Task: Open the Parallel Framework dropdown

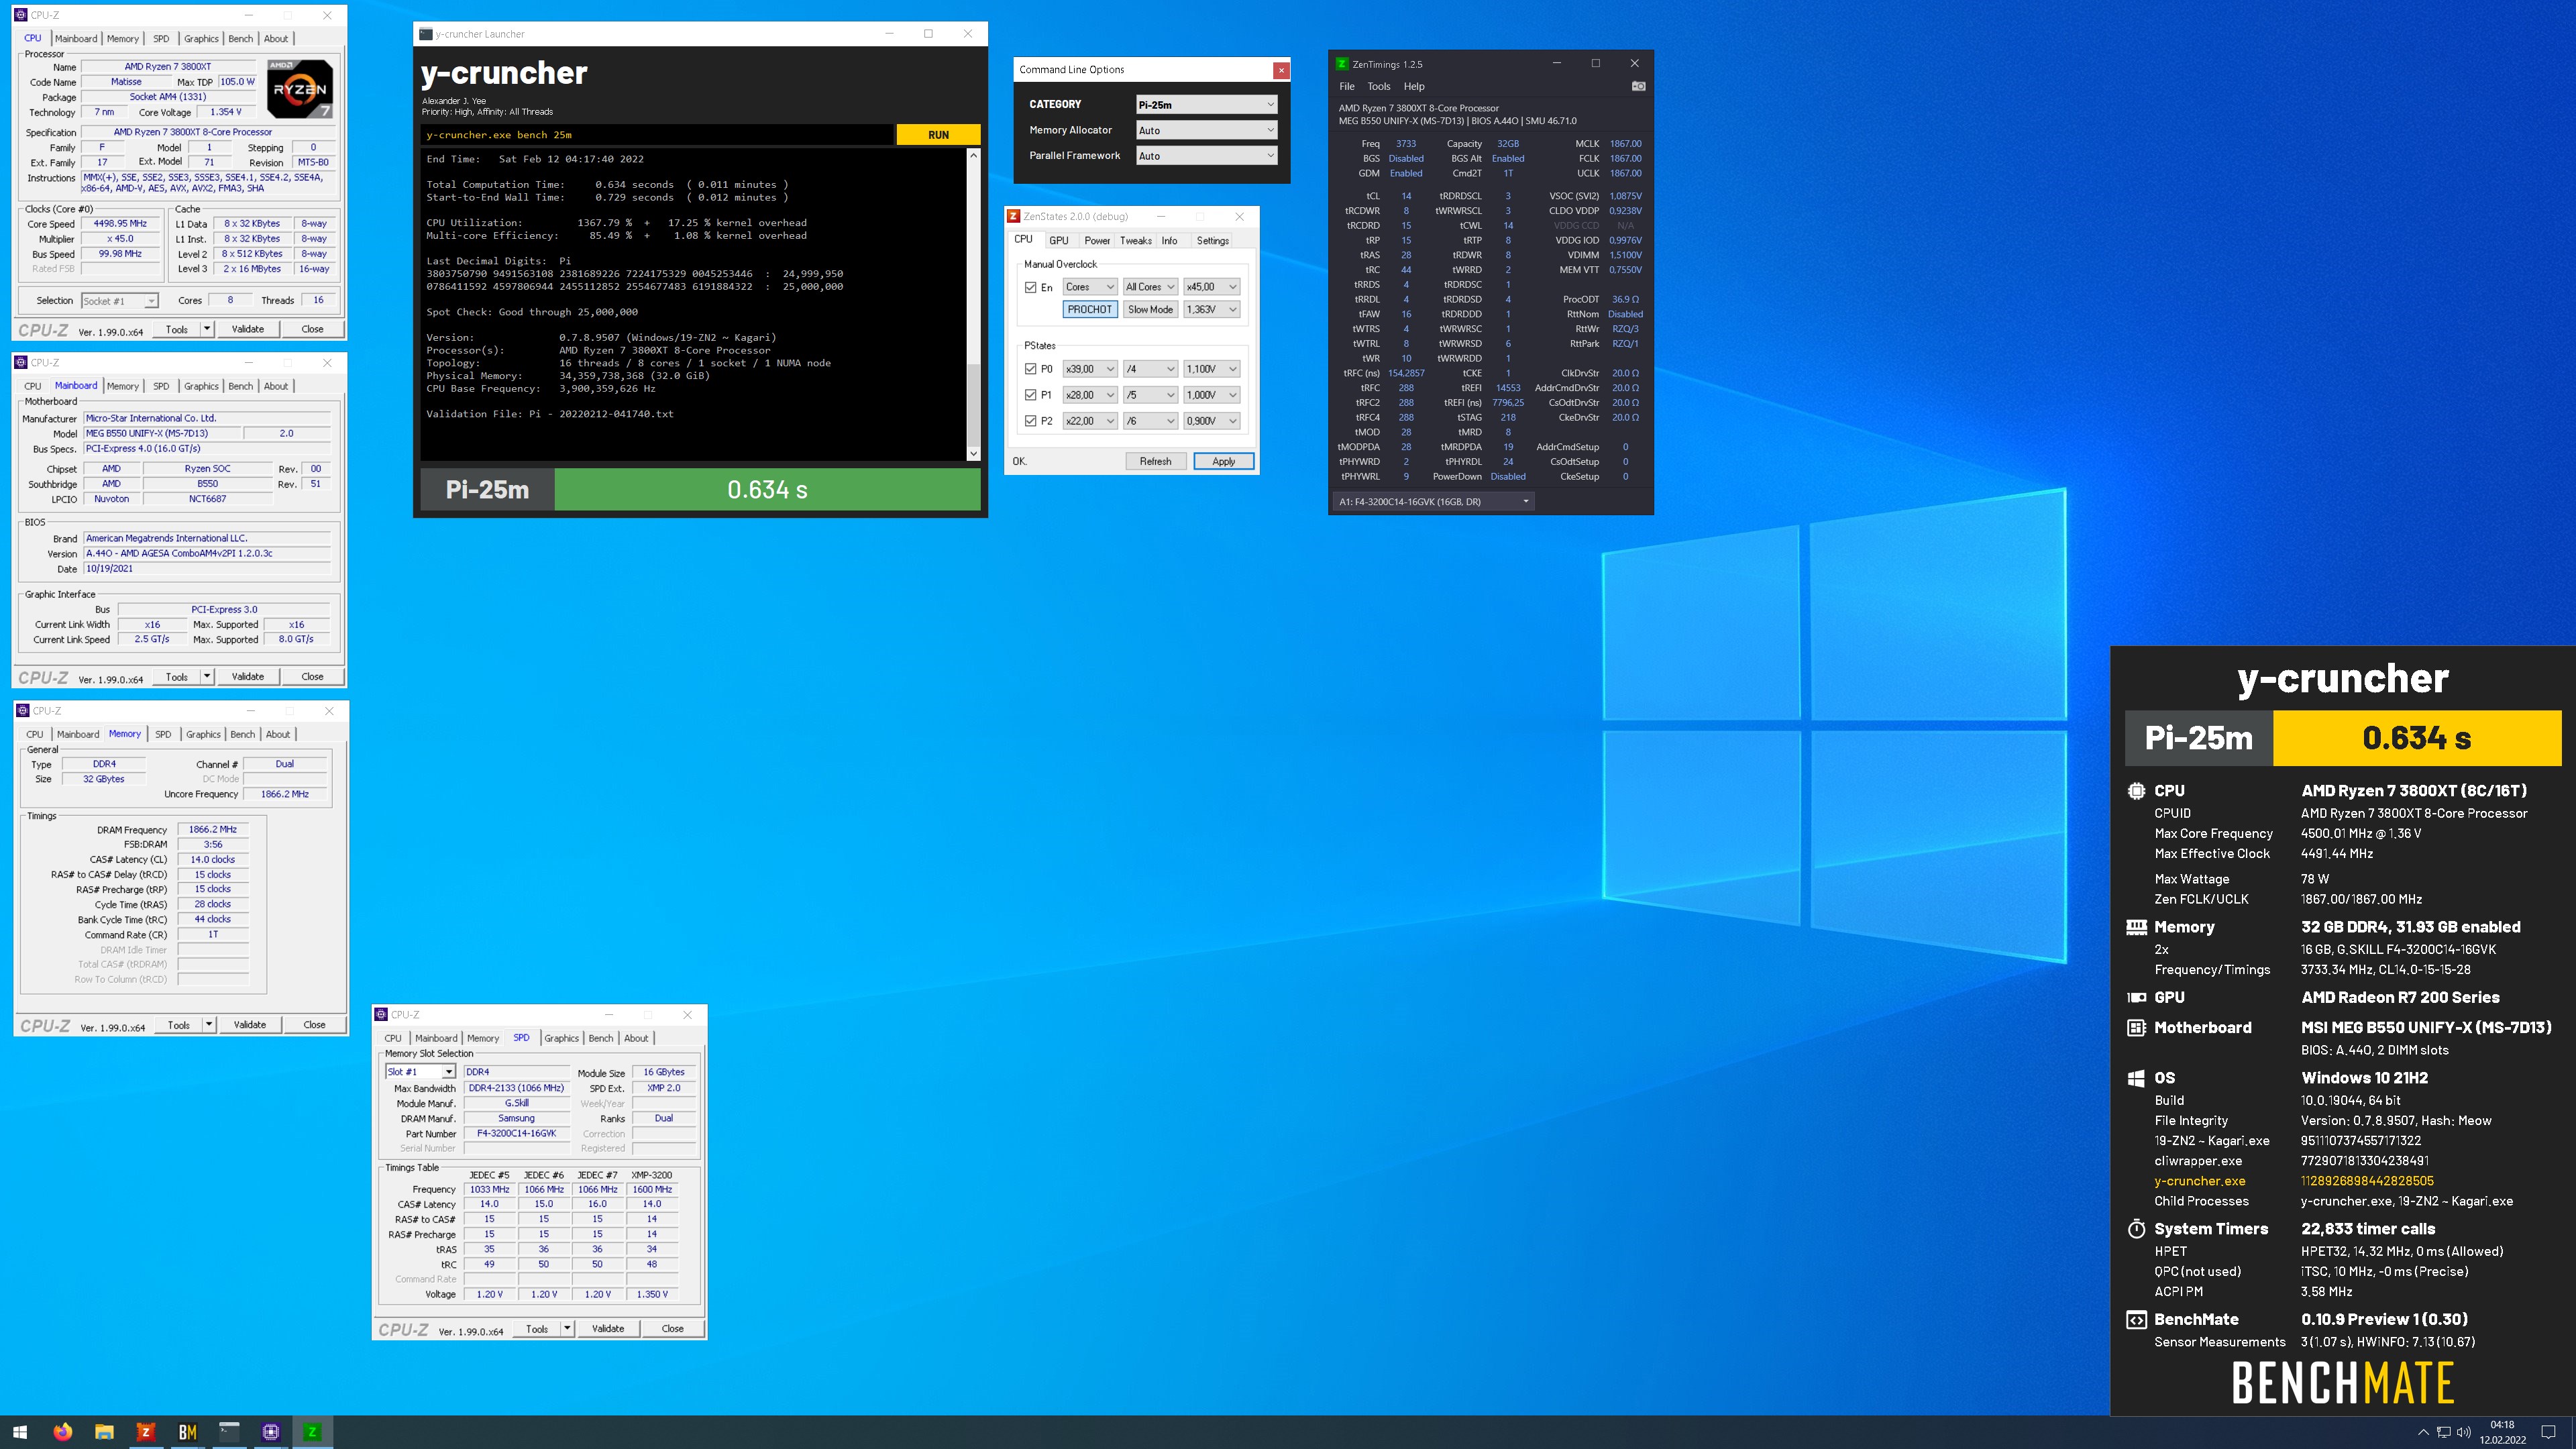Action: coord(1207,156)
